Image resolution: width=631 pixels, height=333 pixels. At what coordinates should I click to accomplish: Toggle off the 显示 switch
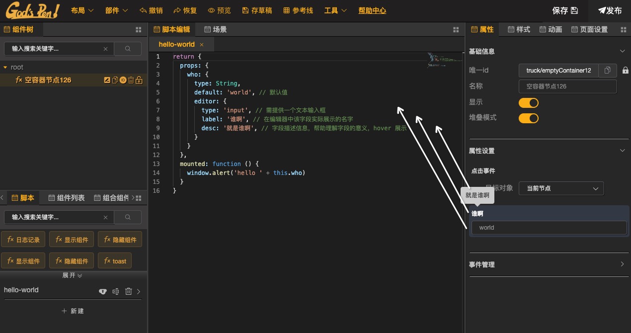pyautogui.click(x=528, y=102)
